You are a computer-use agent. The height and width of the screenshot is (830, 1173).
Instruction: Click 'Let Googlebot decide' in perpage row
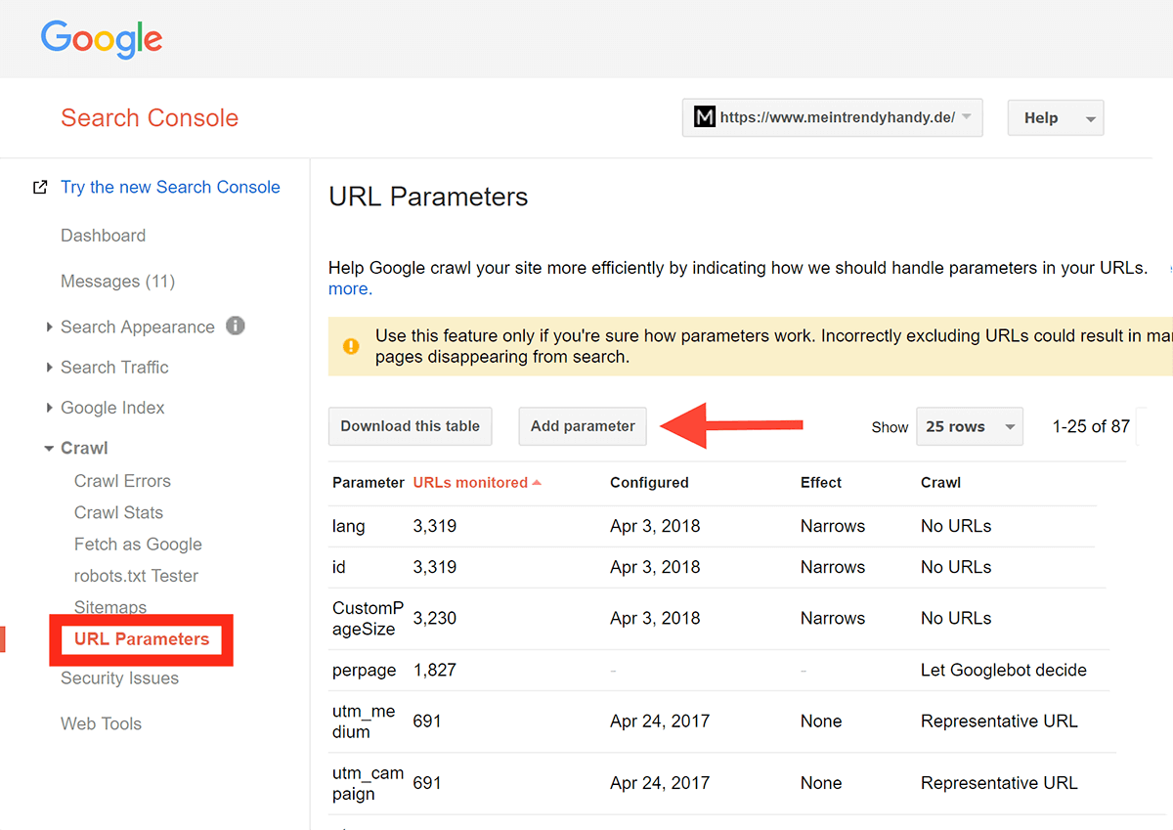point(1004,670)
